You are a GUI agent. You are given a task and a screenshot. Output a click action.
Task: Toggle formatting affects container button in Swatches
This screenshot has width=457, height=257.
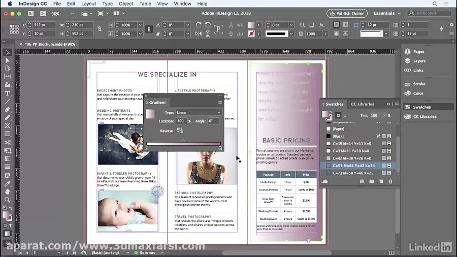tap(338, 115)
